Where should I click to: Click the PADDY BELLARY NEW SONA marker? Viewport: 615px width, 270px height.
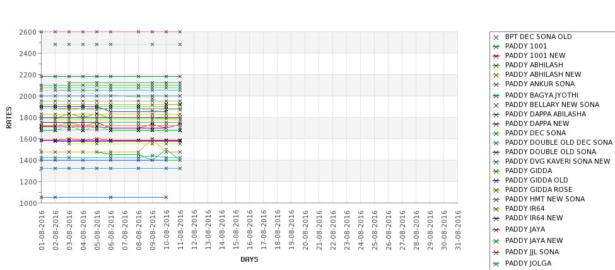pyautogui.click(x=496, y=105)
